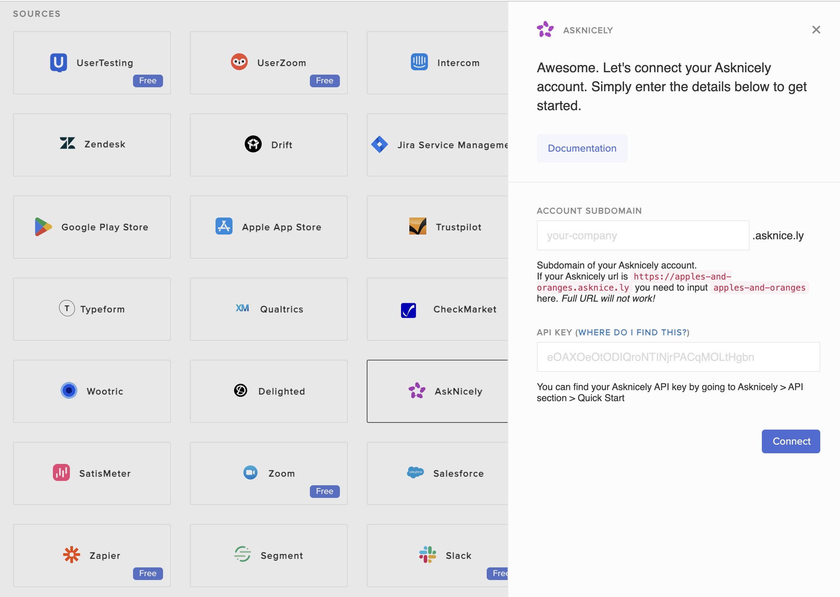The width and height of the screenshot is (840, 597).
Task: Click the Free badge on UserZoom
Action: (324, 81)
